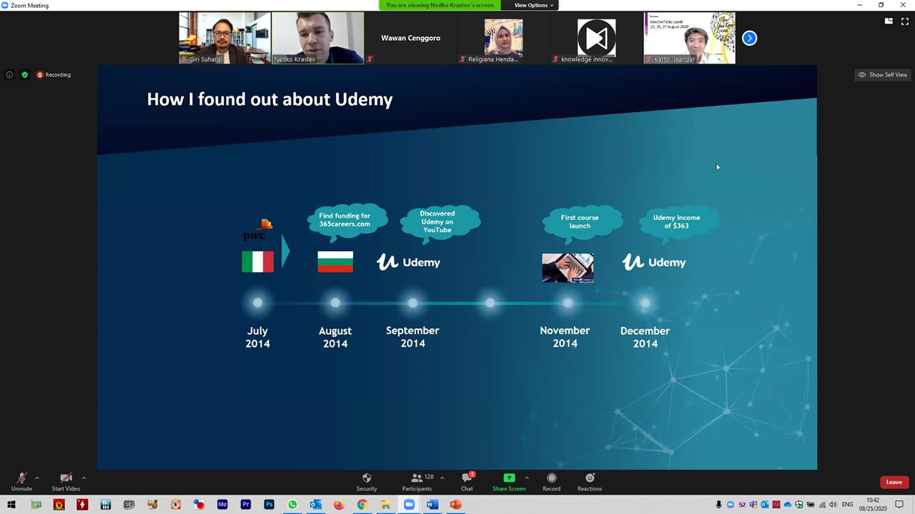This screenshot has width=915, height=514.
Task: Expand share options arrow beside Share Screen
Action: 527,478
